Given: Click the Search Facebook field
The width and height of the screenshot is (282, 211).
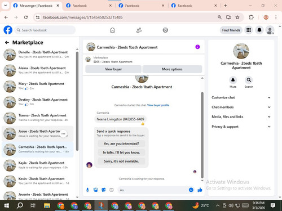Looking at the screenshot, I should (45, 30).
